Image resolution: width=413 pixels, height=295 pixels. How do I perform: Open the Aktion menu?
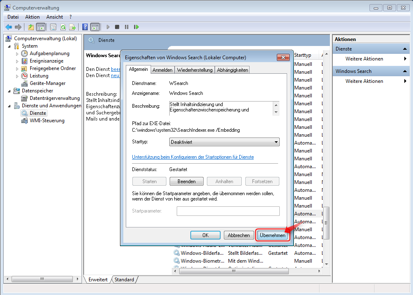click(32, 17)
